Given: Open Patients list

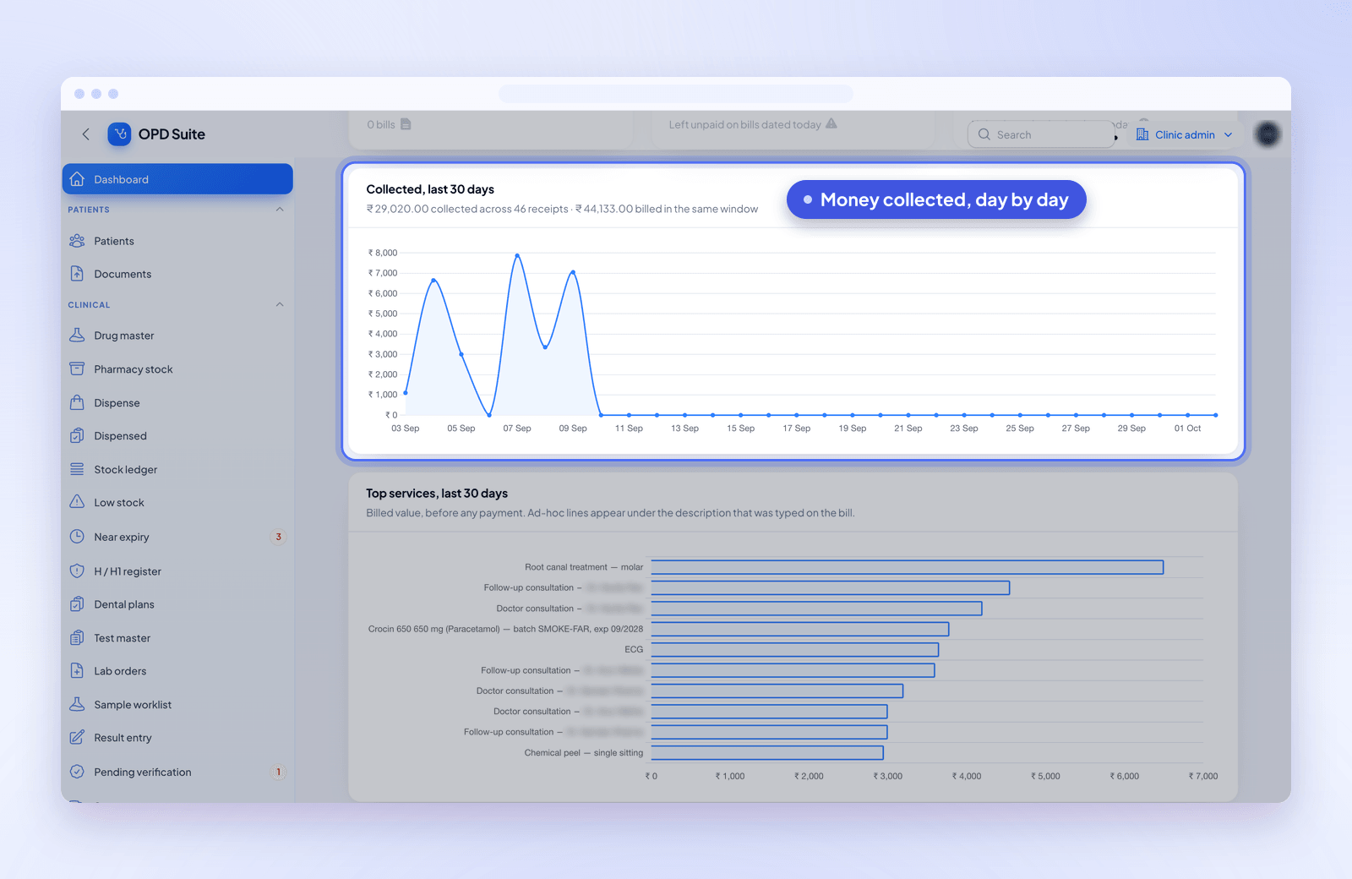Looking at the screenshot, I should (x=177, y=241).
